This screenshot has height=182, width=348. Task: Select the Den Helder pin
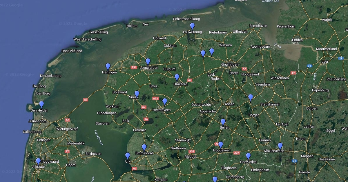click(x=41, y=105)
